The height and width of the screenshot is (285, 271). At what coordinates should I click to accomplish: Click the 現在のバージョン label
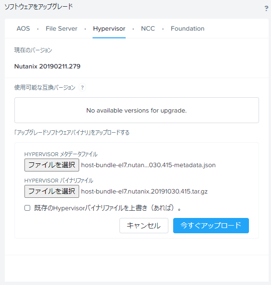tap(33, 50)
